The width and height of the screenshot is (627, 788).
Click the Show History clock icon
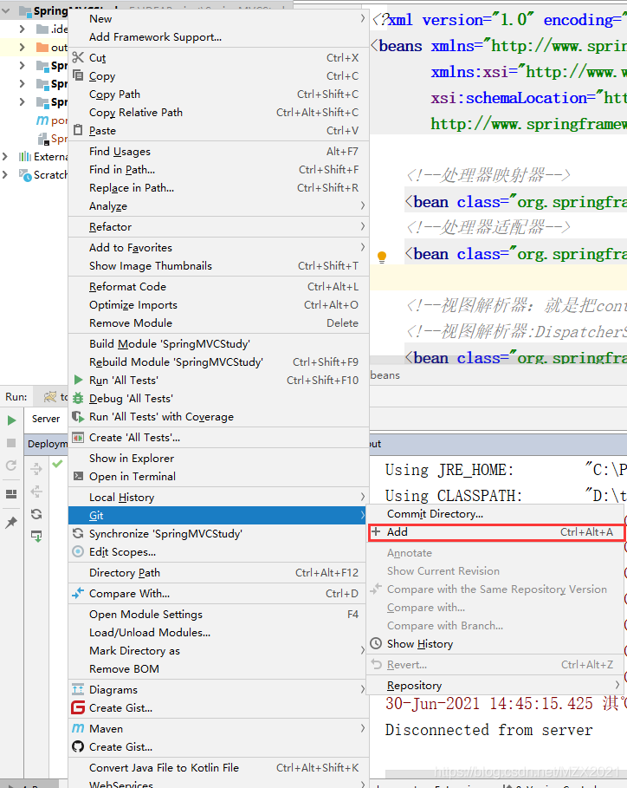pyautogui.click(x=376, y=642)
